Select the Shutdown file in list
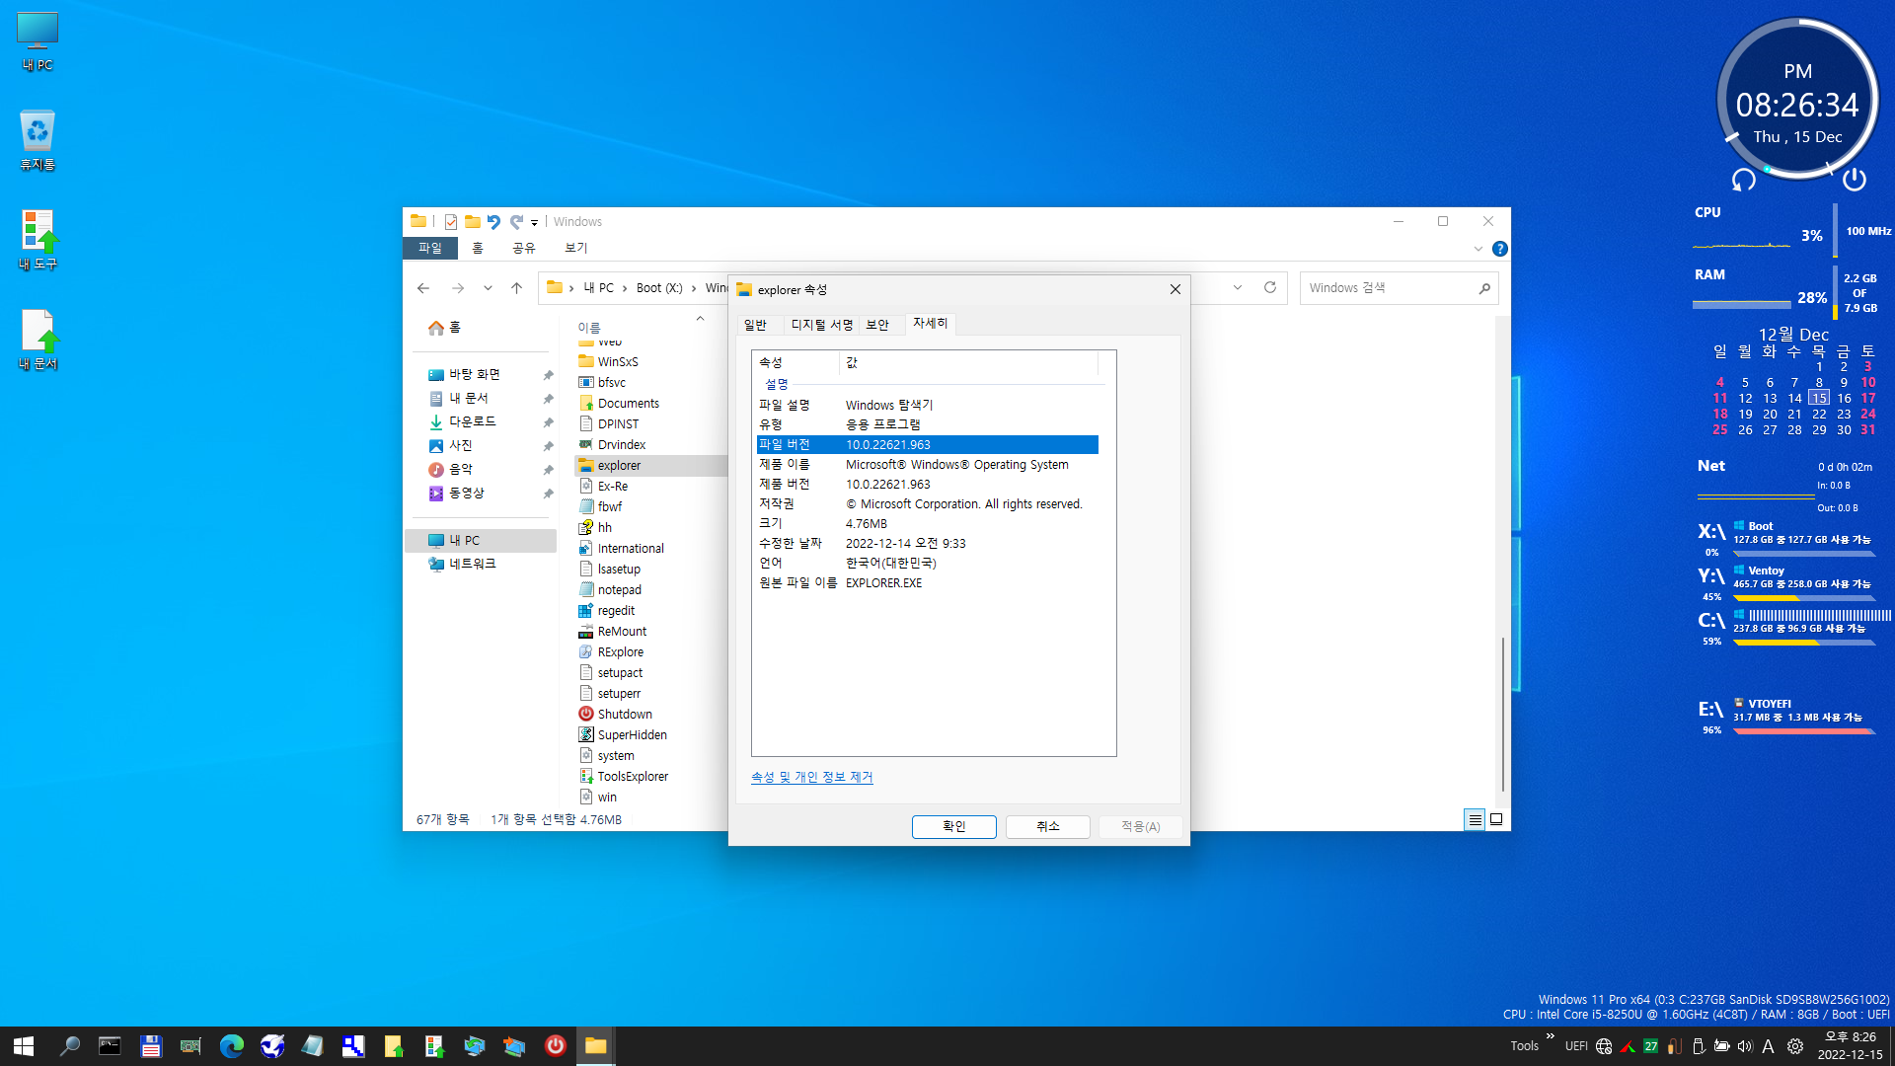The height and width of the screenshot is (1066, 1895). [625, 715]
